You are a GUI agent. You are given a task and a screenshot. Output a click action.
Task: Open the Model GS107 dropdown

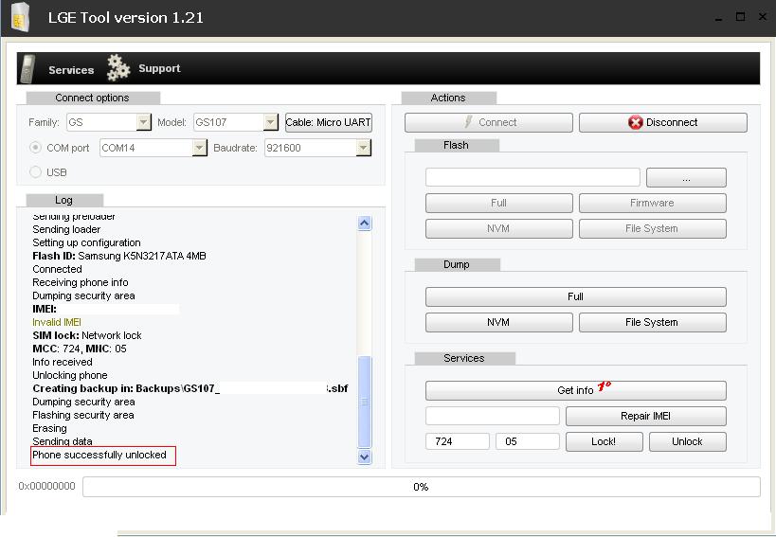[x=270, y=122]
